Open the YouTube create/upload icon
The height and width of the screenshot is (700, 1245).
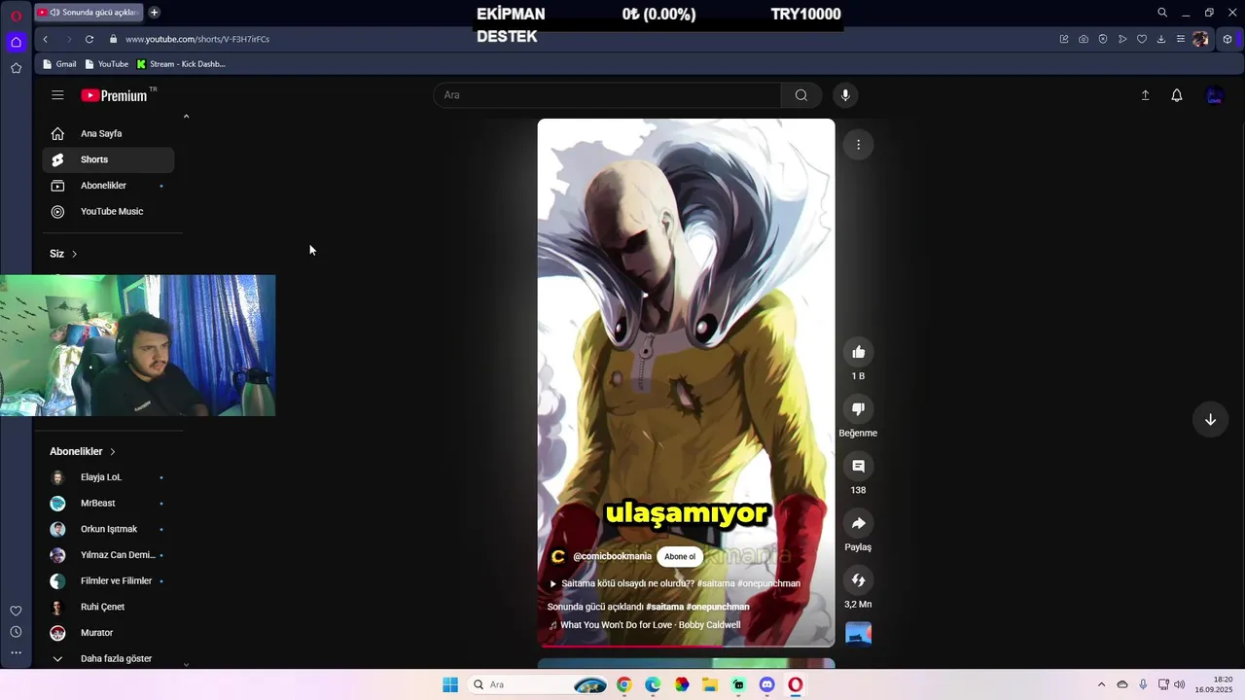tap(1145, 95)
